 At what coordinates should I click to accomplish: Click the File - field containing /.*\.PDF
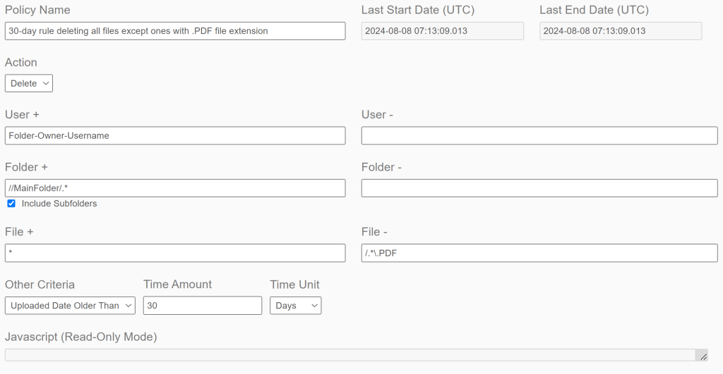tap(539, 253)
